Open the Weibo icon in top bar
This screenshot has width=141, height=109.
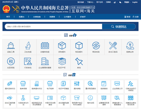pos(115,2)
